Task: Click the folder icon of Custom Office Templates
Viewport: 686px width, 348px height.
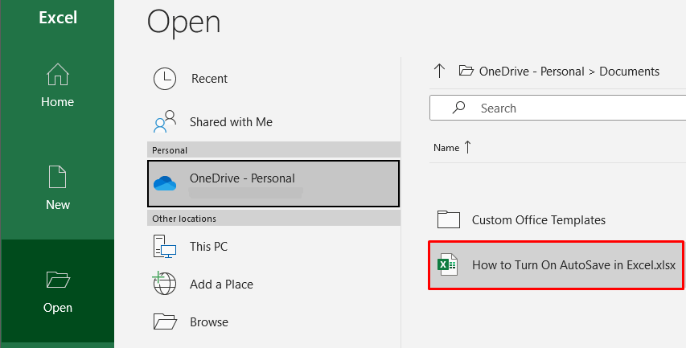Action: (x=449, y=219)
